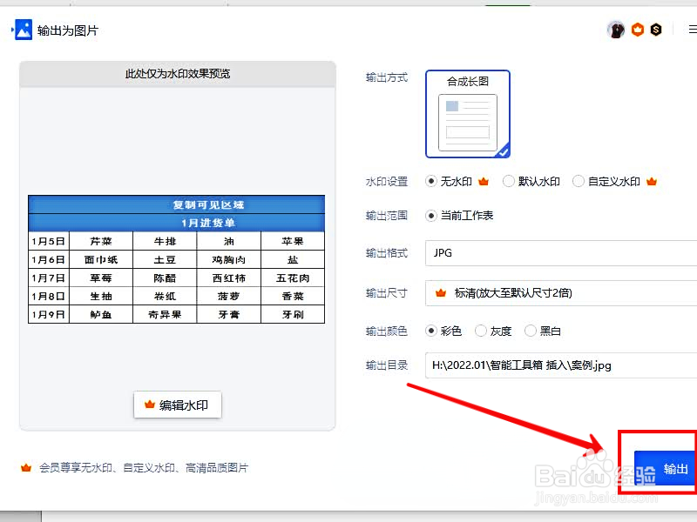Screen dimensions: 697x522
Task: Open the JPG output format dropdown
Action: coord(558,252)
